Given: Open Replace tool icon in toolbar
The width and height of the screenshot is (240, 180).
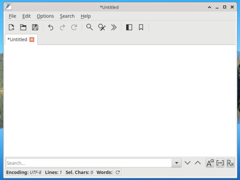Looking at the screenshot, I should [x=102, y=28].
